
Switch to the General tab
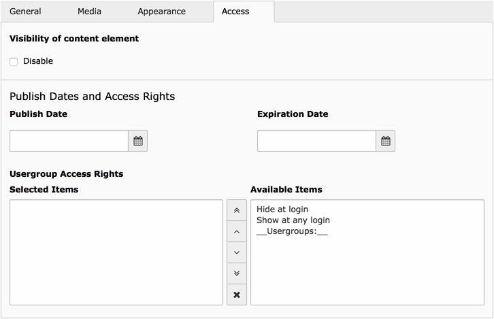click(25, 12)
